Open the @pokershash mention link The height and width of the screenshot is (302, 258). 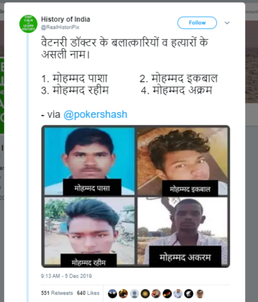pos(95,114)
